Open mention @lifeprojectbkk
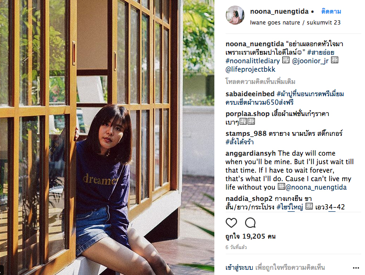 tap(250, 69)
